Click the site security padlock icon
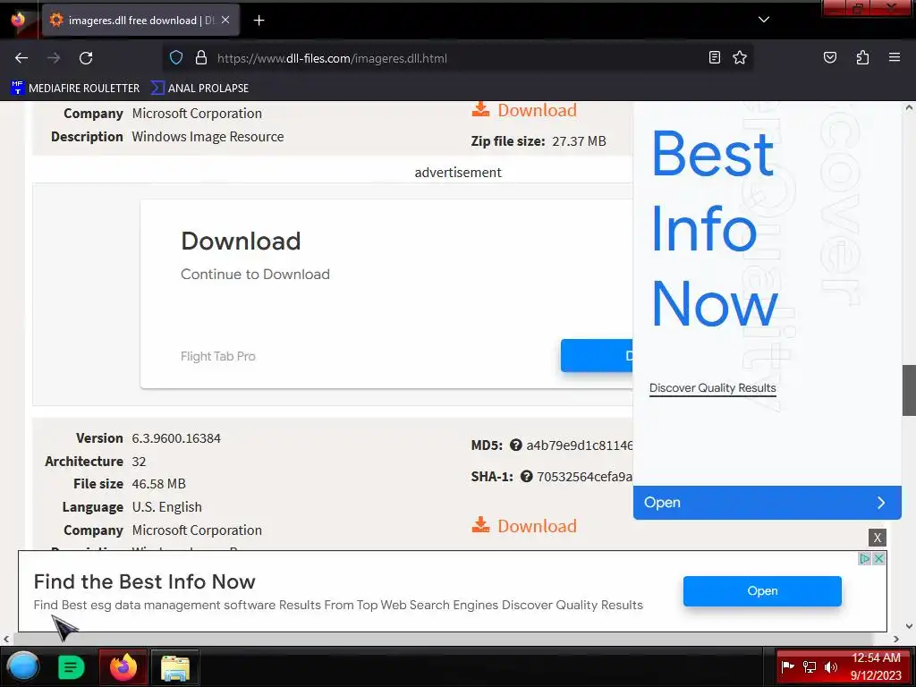 pos(201,58)
